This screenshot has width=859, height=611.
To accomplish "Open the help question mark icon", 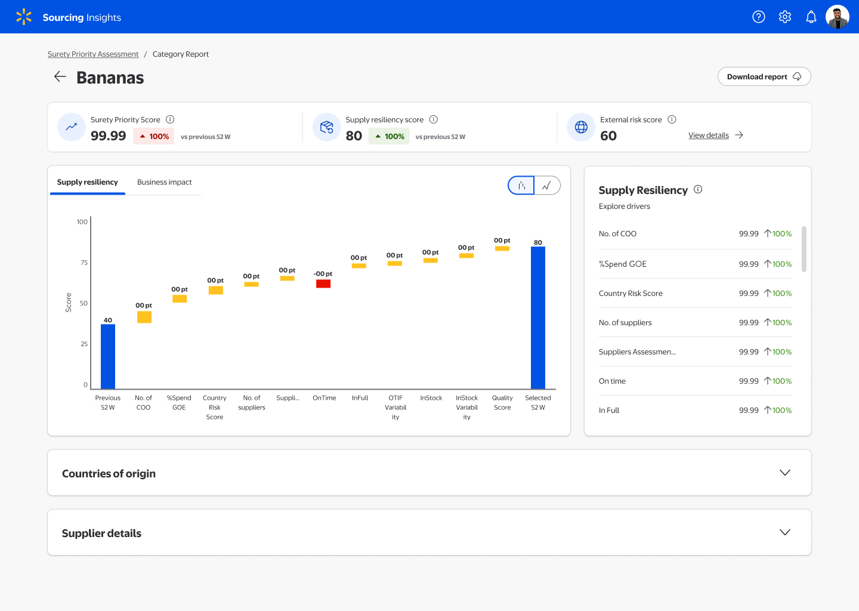I will (758, 17).
